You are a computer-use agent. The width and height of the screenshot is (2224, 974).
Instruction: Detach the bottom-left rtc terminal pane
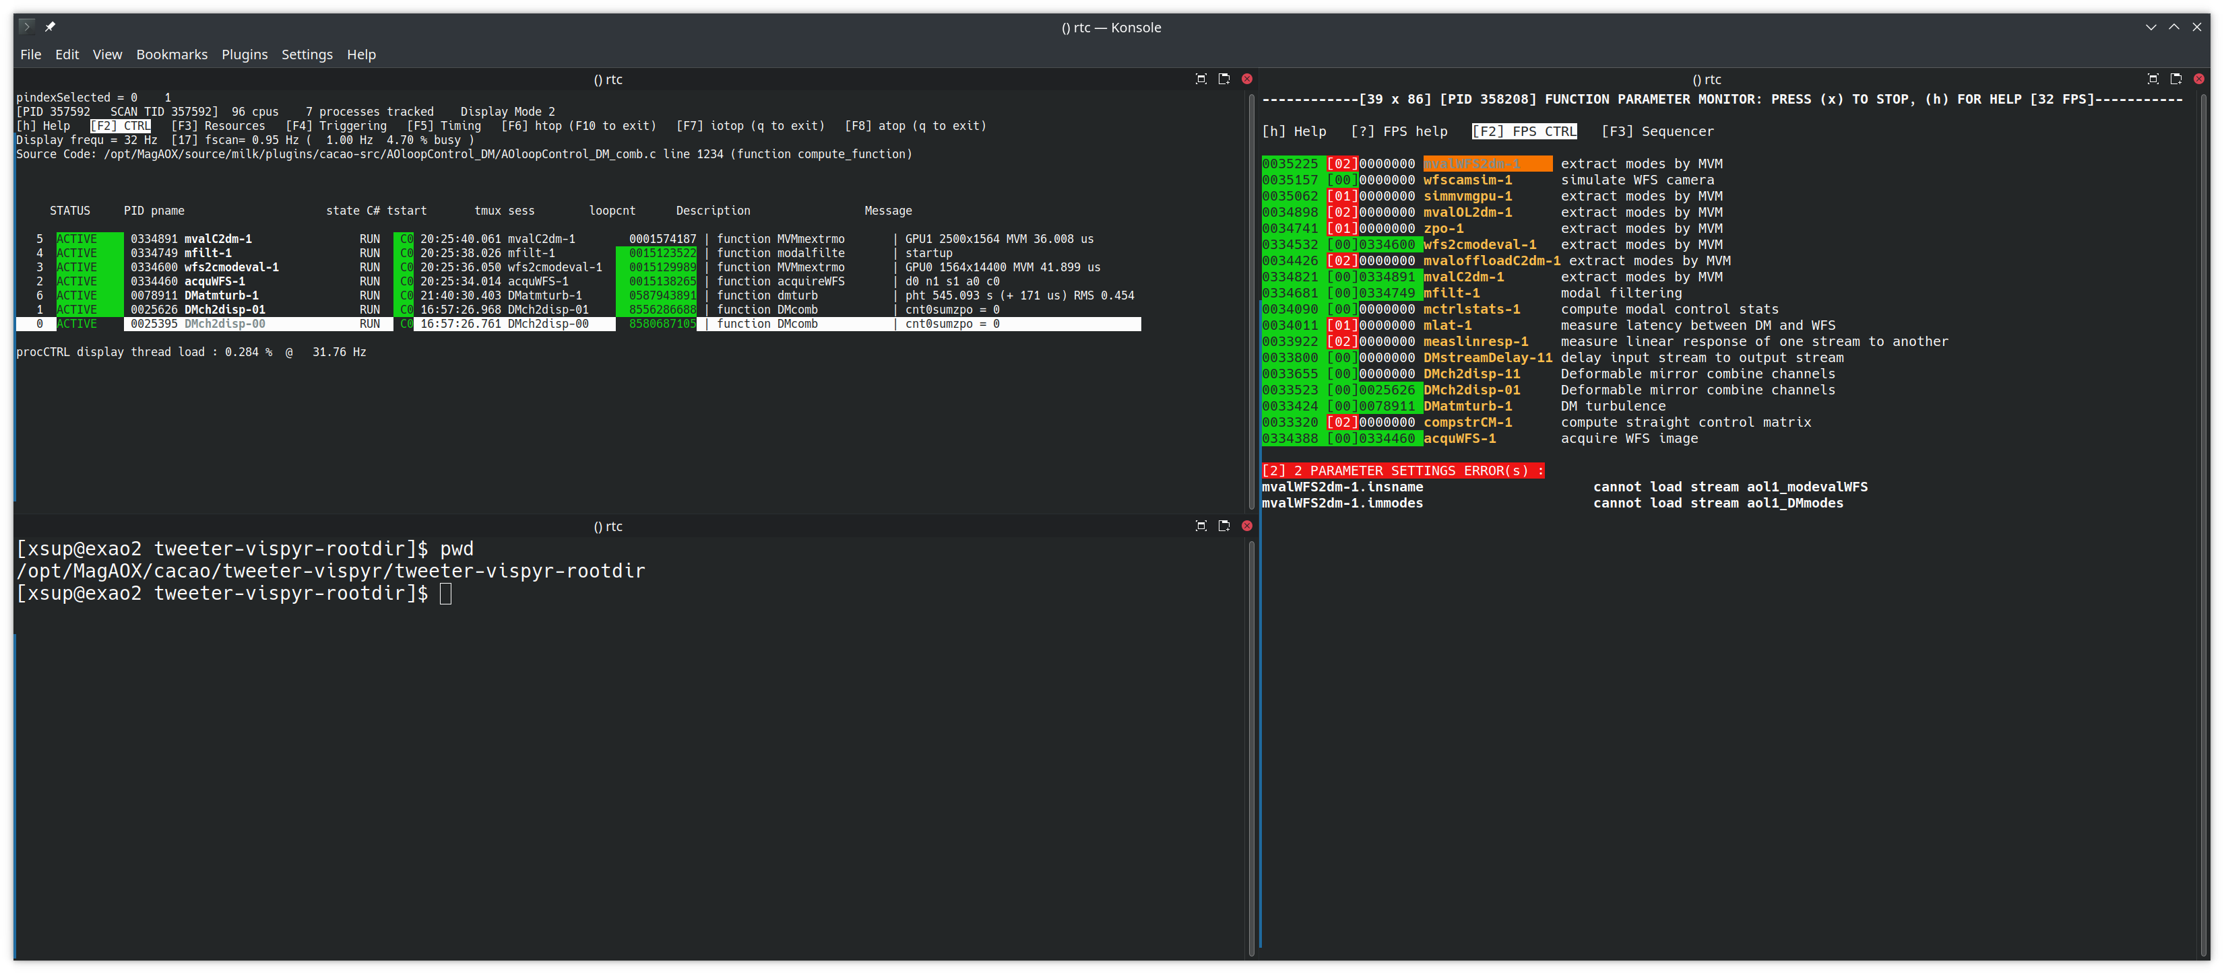1224,526
